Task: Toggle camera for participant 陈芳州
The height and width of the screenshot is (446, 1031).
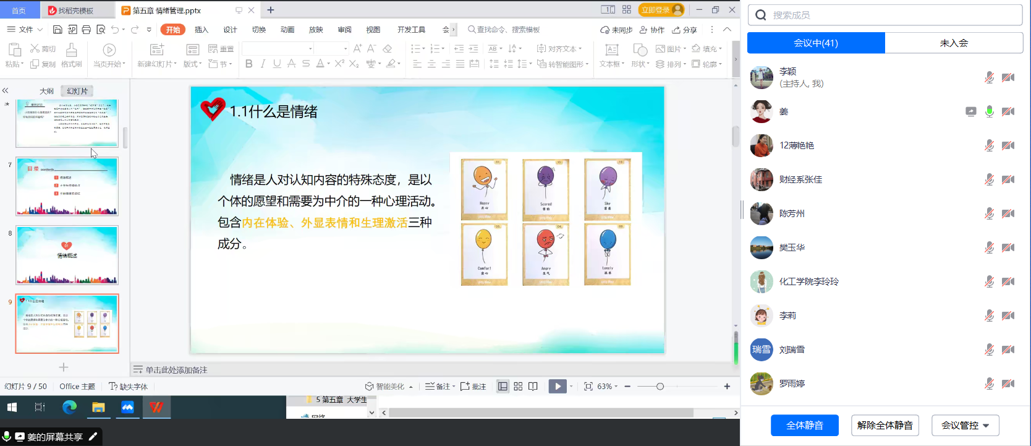Action: [x=1008, y=213]
